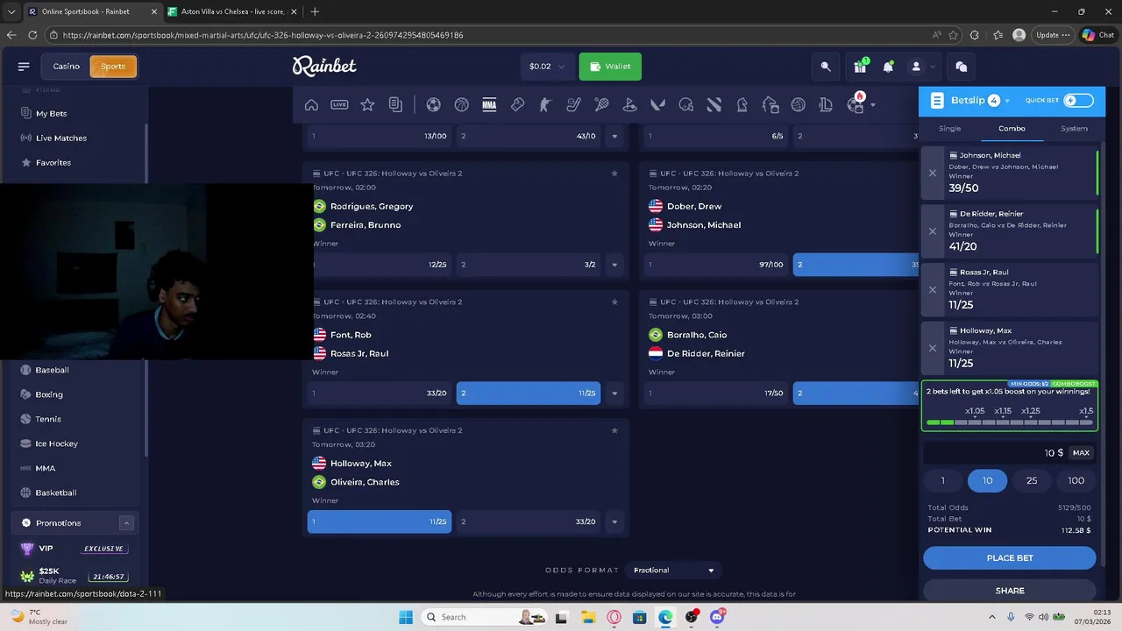Open Favorites in sidebar
The width and height of the screenshot is (1122, 631).
pyautogui.click(x=53, y=163)
